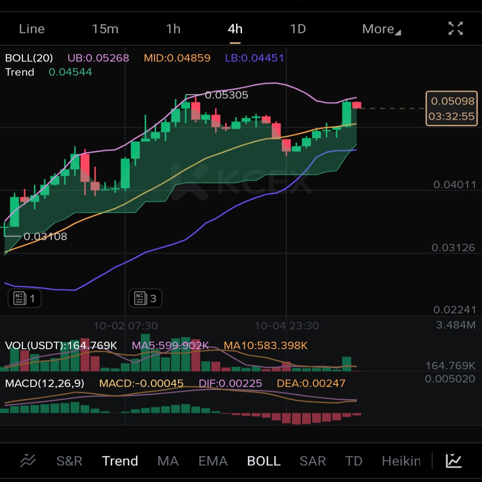The width and height of the screenshot is (482, 482).
Task: Tap the Trend 0.04544 legend
Action: coord(49,72)
